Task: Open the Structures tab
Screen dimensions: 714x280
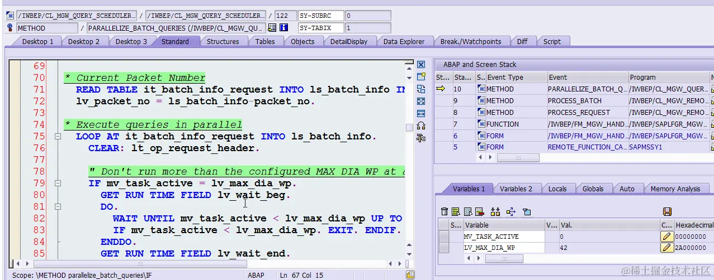Action: [223, 41]
